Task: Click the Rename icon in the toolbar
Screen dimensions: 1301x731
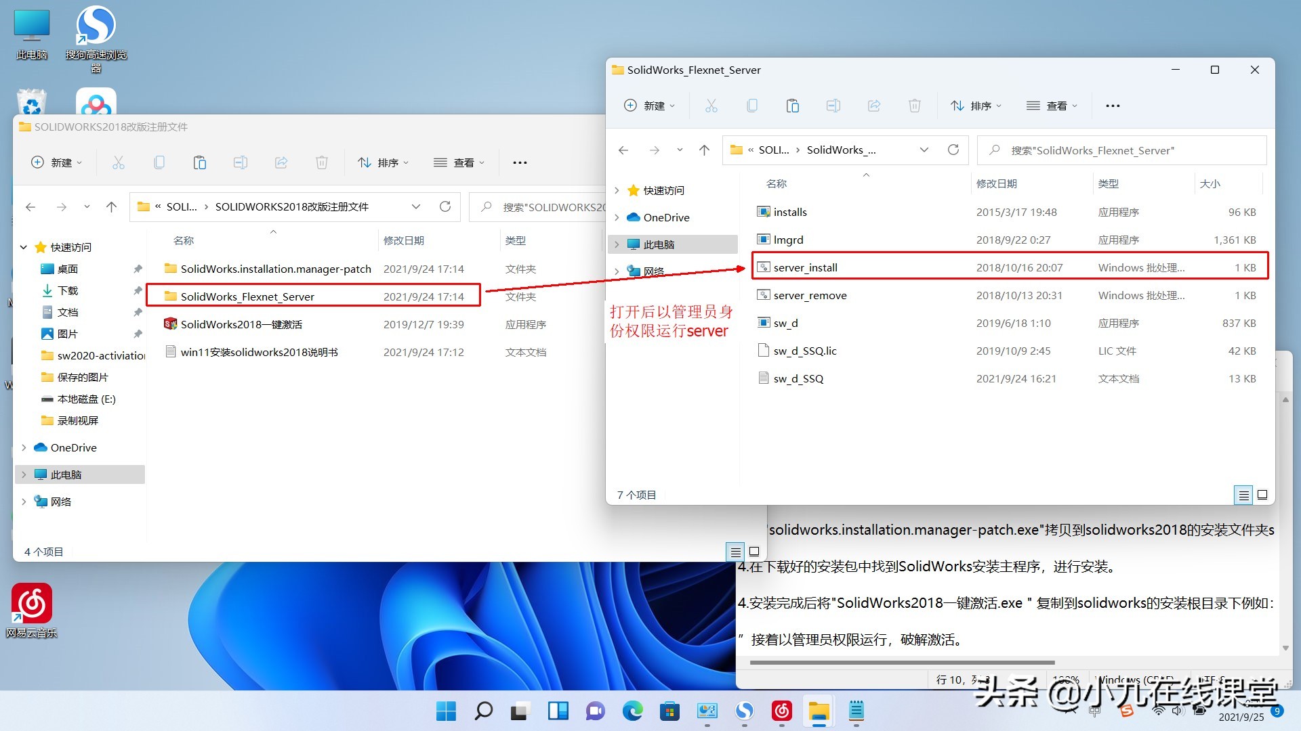Action: tap(833, 106)
